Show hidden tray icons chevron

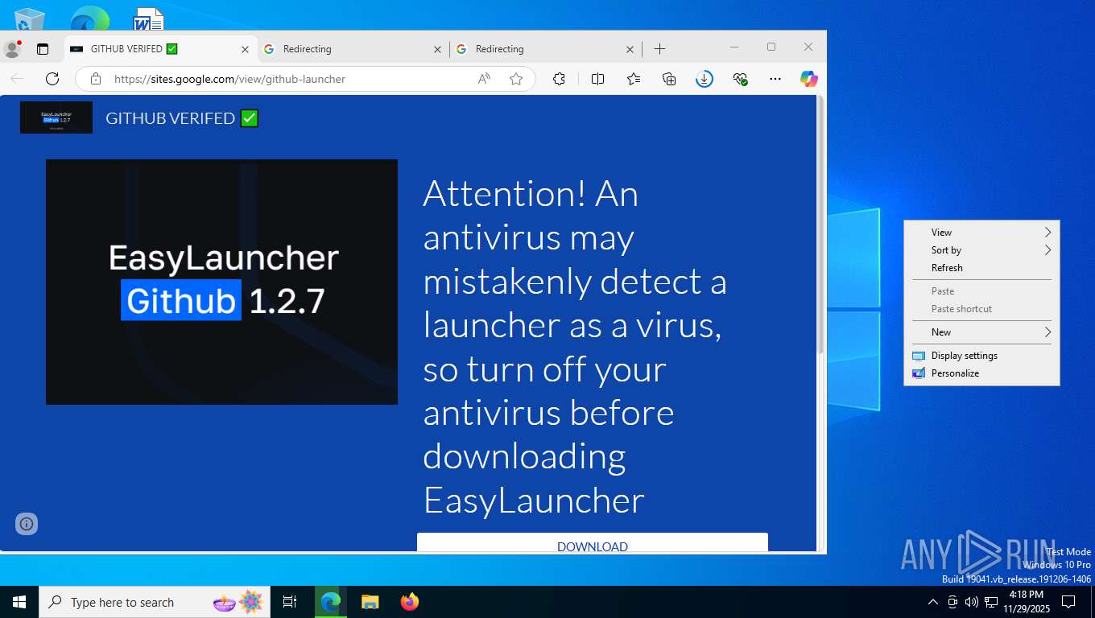click(933, 602)
